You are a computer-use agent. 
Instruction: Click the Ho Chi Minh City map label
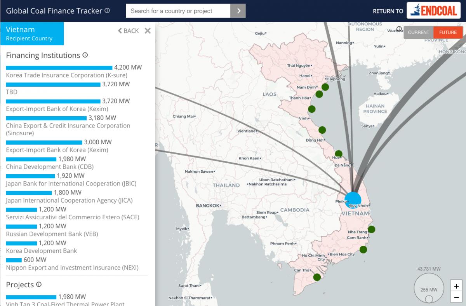click(x=314, y=257)
